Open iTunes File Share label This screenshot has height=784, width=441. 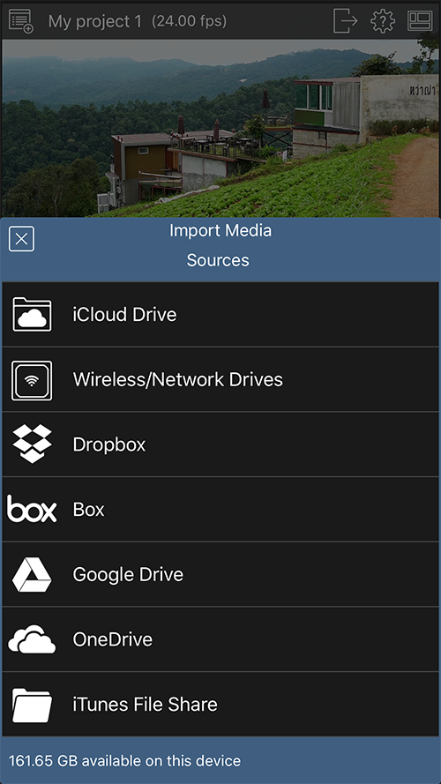[x=145, y=705]
